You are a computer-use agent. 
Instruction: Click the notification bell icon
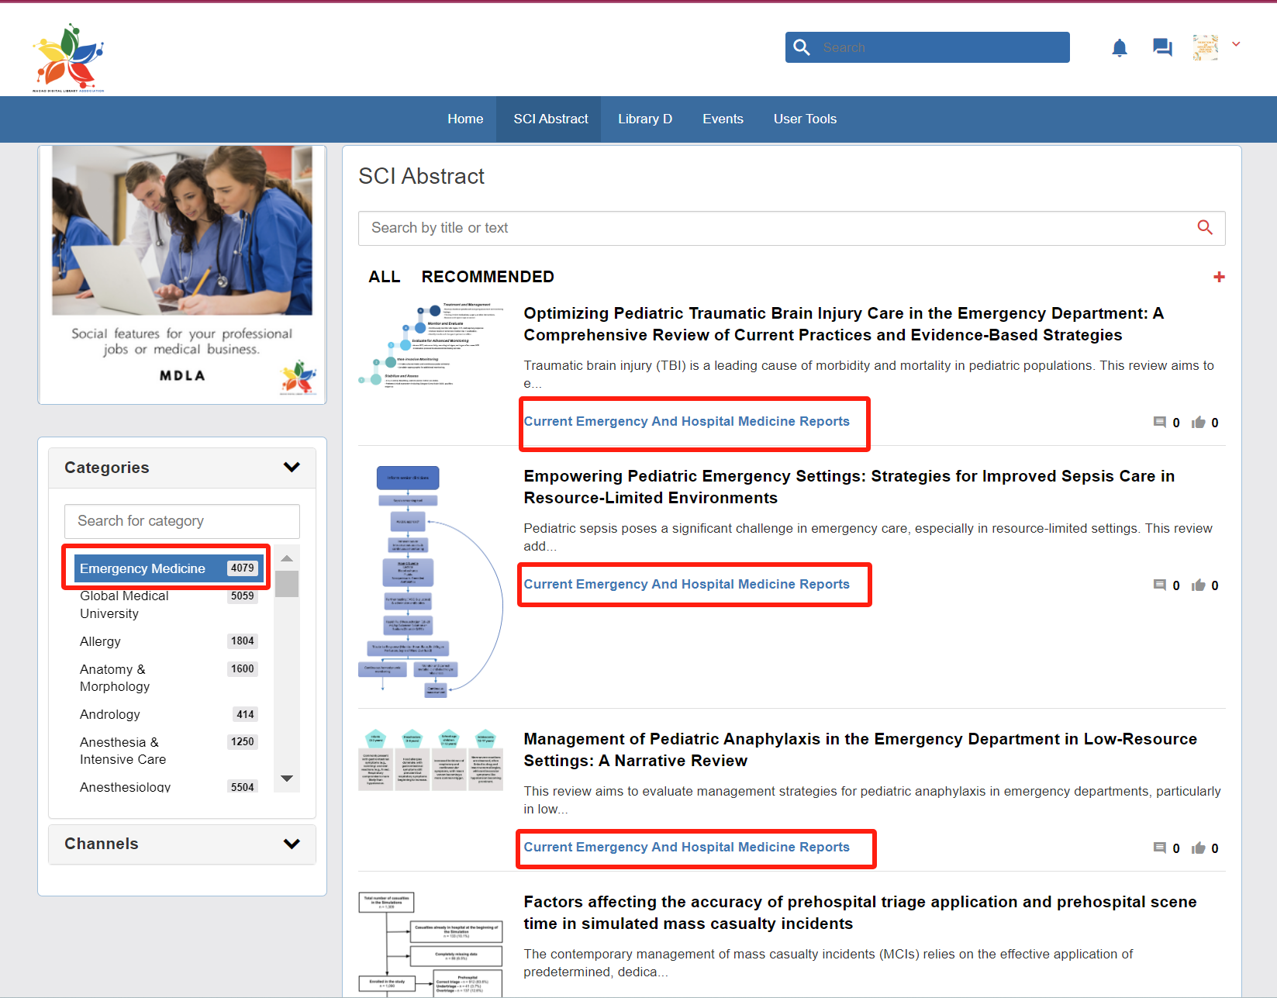pos(1119,48)
